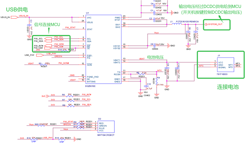Select capacitor C2 47nF symbol

(x=154, y=20)
